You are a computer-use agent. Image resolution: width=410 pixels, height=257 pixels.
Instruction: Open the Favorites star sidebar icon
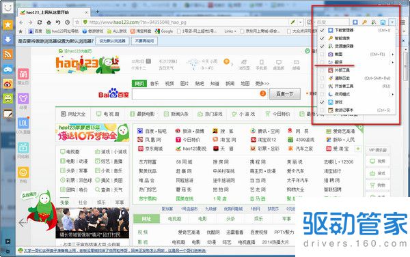[x=8, y=25]
